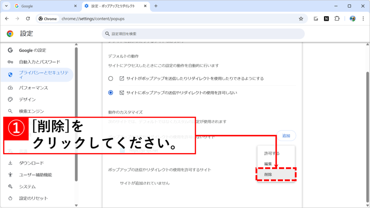Click the forward navigation arrow
370x208 pixels.
17,19
